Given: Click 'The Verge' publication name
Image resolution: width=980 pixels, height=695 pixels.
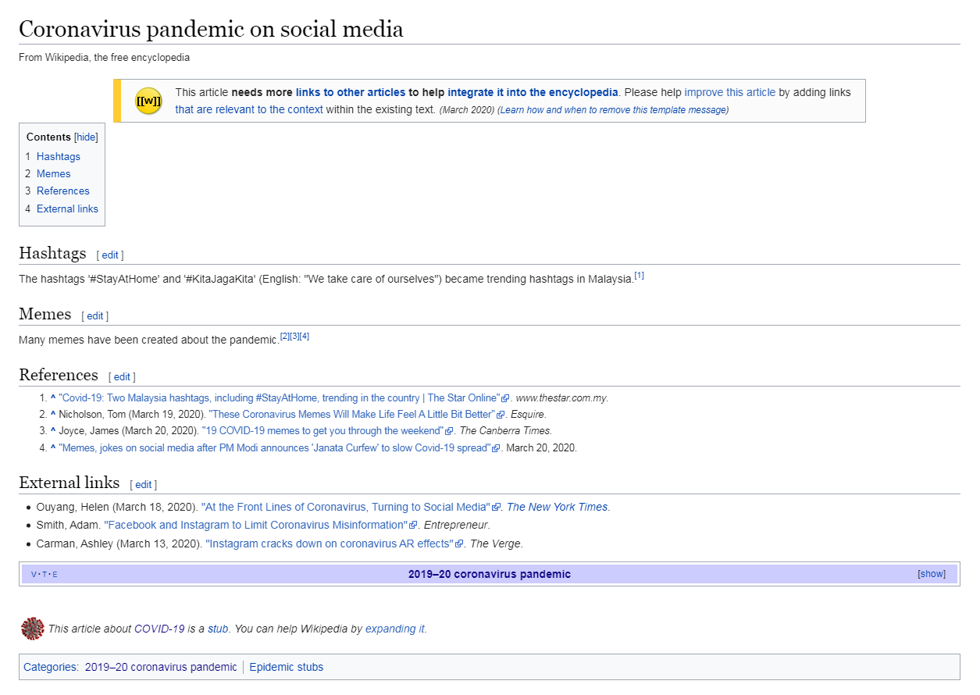Looking at the screenshot, I should (497, 544).
